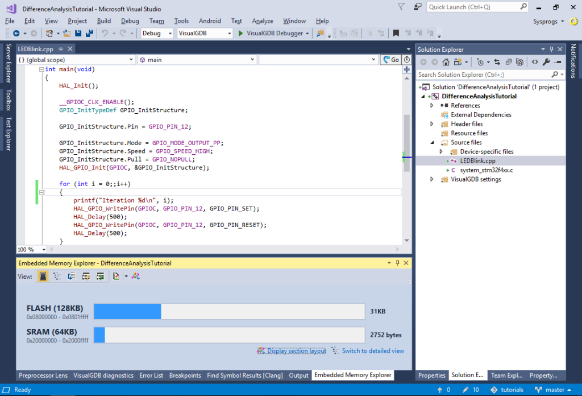Click the Home icon in Solution Explorer

(446, 61)
